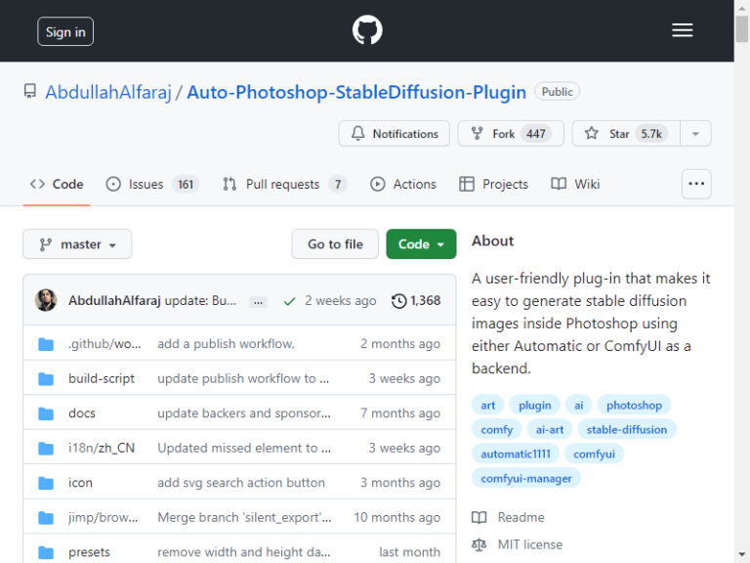Click the 'photoshop' topic tag
Screen dimensions: 750x563
point(634,405)
